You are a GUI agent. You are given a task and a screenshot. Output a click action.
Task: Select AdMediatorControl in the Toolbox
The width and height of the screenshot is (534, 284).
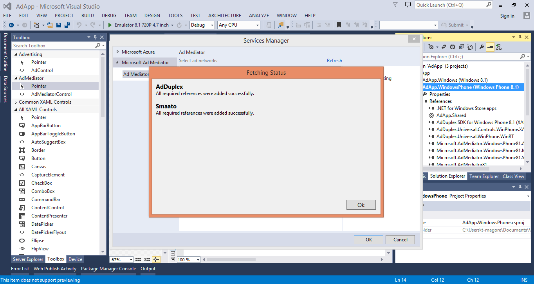coord(51,94)
